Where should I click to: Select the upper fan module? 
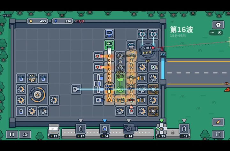(120, 56)
